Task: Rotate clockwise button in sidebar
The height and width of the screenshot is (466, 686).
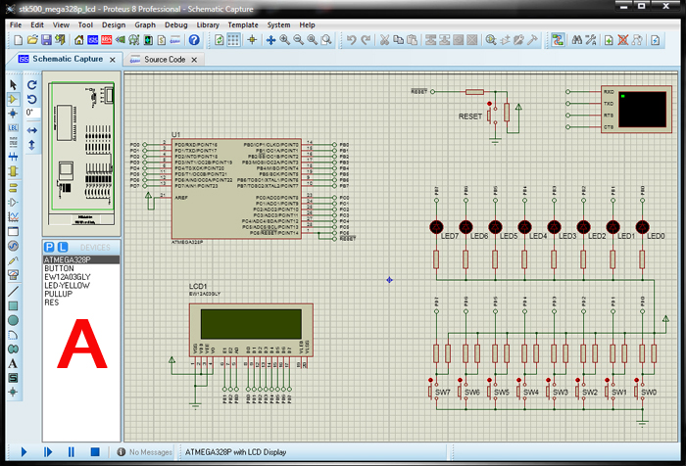Action: 32,85
